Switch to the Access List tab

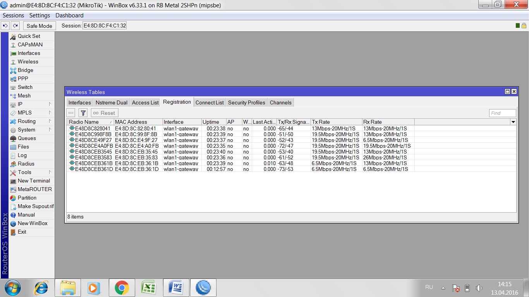pyautogui.click(x=145, y=102)
